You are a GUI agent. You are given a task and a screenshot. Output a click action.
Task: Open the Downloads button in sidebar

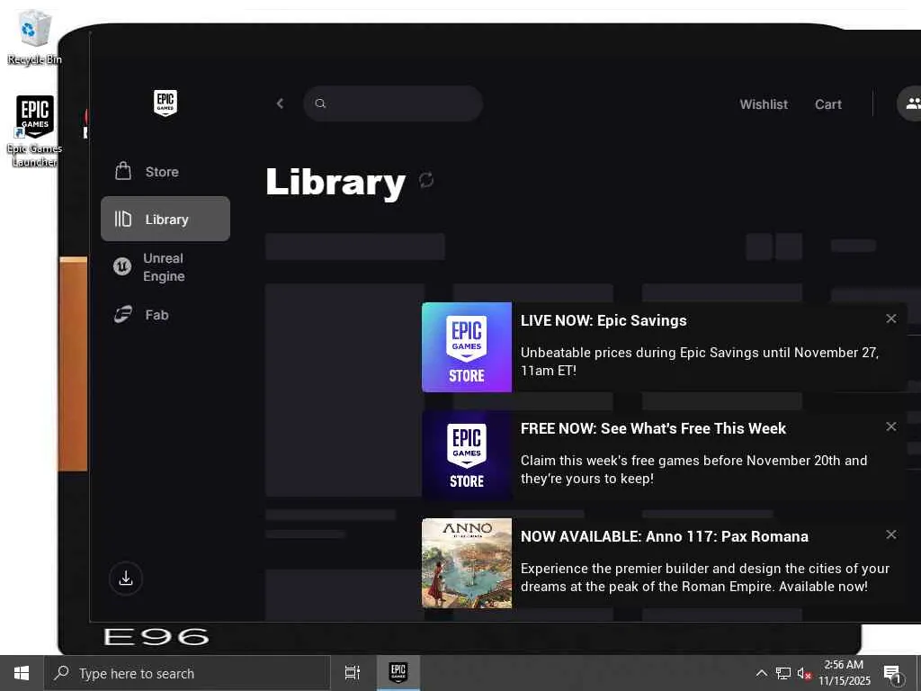pyautogui.click(x=126, y=579)
